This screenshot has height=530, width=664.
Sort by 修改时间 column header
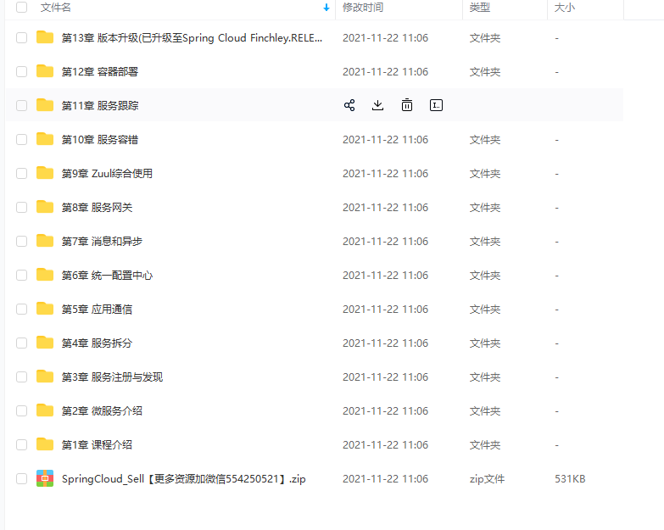363,8
